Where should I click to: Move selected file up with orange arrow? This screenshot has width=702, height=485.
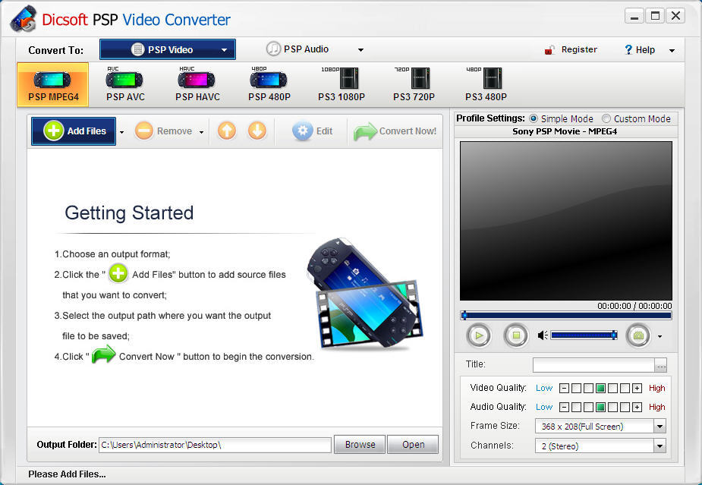[226, 131]
